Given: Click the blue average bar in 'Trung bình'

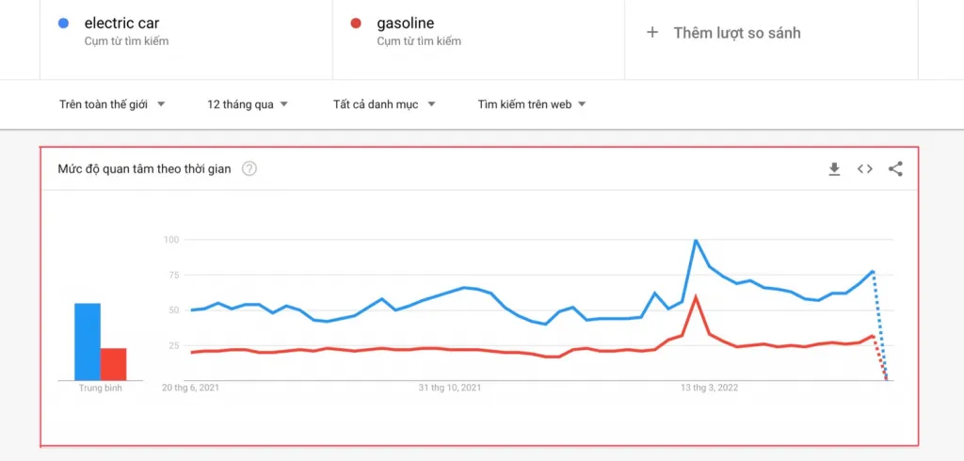Looking at the screenshot, I should click(88, 342).
